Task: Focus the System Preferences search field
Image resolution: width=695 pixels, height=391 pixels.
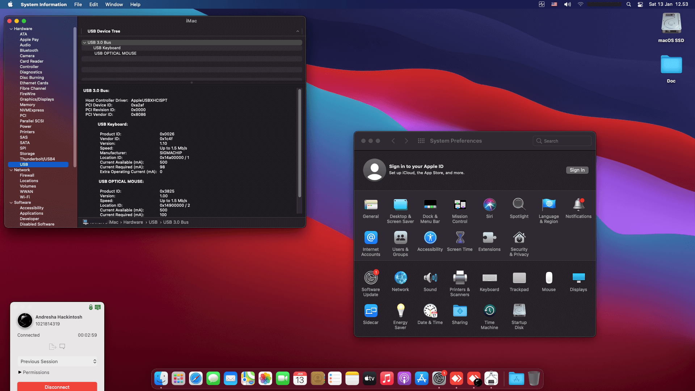Action: point(562,141)
